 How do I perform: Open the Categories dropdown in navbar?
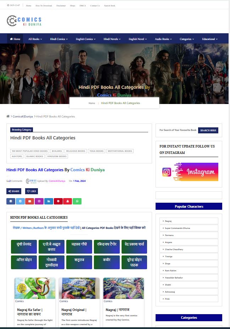click(x=187, y=39)
